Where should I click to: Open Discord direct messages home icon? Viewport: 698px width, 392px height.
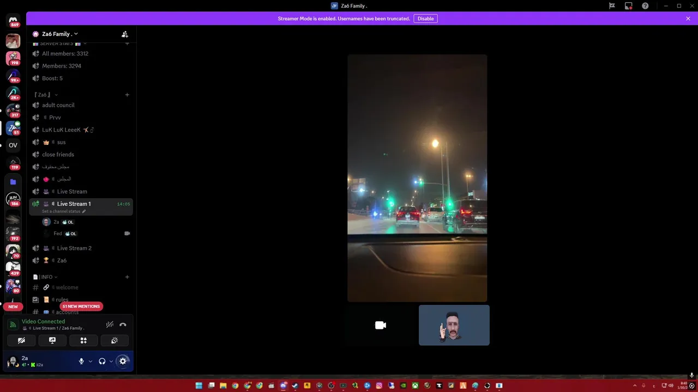(x=13, y=21)
